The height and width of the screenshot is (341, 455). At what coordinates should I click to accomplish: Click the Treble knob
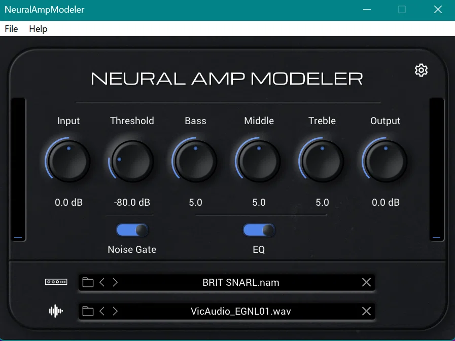(x=322, y=161)
